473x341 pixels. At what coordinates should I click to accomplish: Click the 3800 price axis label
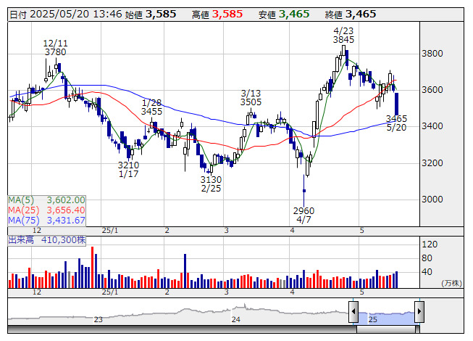pos(432,54)
